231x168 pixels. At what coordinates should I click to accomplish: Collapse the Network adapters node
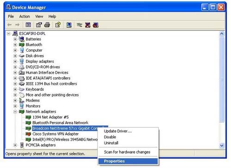pyautogui.click(x=15, y=112)
